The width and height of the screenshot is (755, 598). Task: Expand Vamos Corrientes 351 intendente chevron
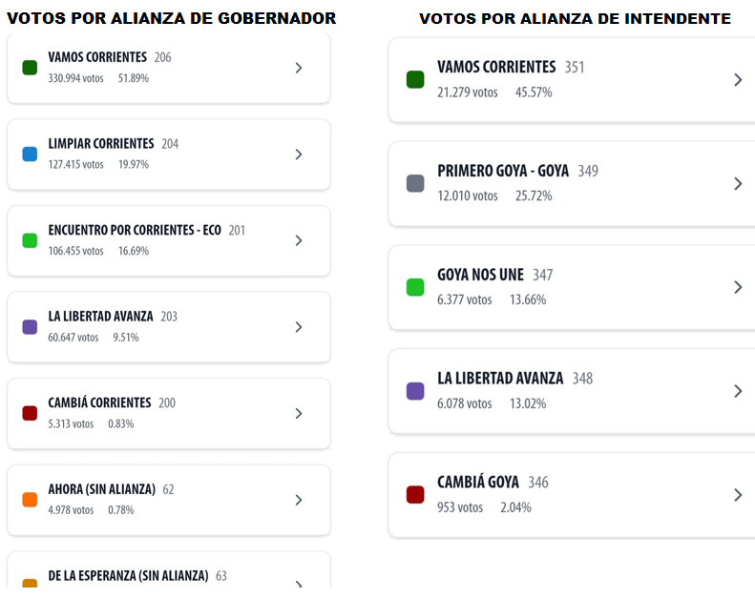coord(738,80)
